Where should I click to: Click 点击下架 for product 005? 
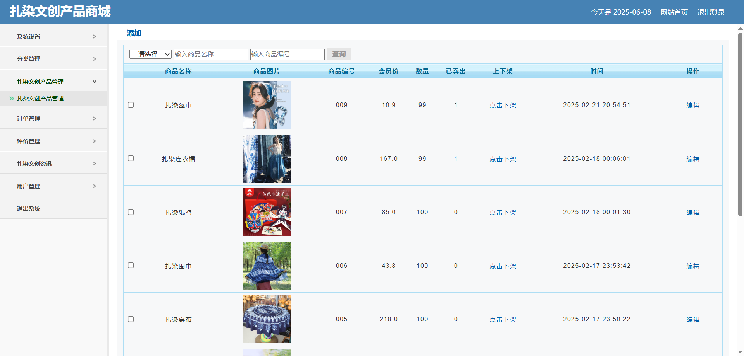point(503,319)
